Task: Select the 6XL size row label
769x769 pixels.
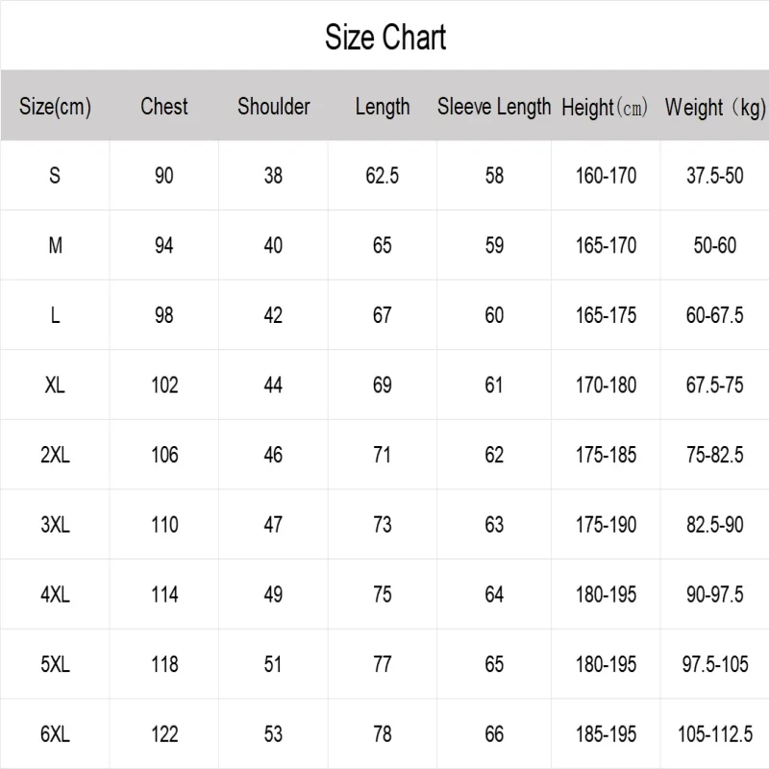Action: pyautogui.click(x=55, y=734)
